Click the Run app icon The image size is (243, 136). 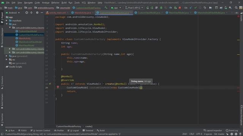[147, 8]
